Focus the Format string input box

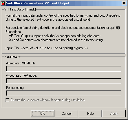click(64, 93)
